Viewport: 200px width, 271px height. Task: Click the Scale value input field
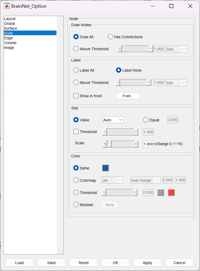click(x=148, y=144)
